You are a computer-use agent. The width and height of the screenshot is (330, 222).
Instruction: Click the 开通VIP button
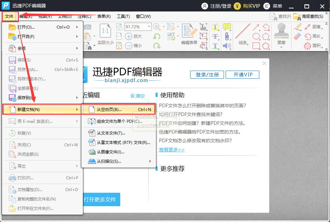[x=242, y=75]
